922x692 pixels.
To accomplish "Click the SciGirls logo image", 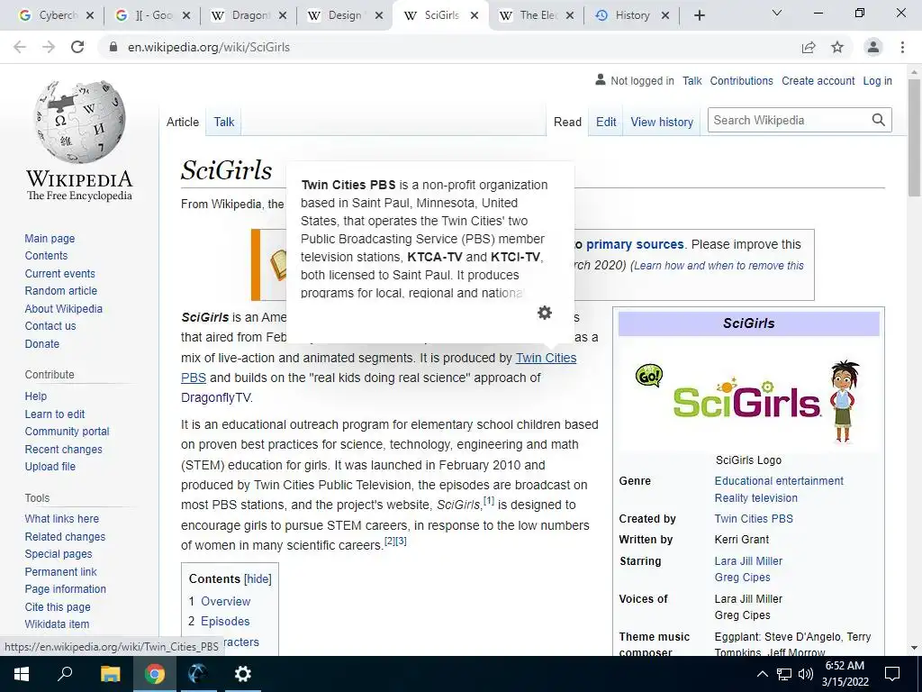I will click(x=748, y=401).
